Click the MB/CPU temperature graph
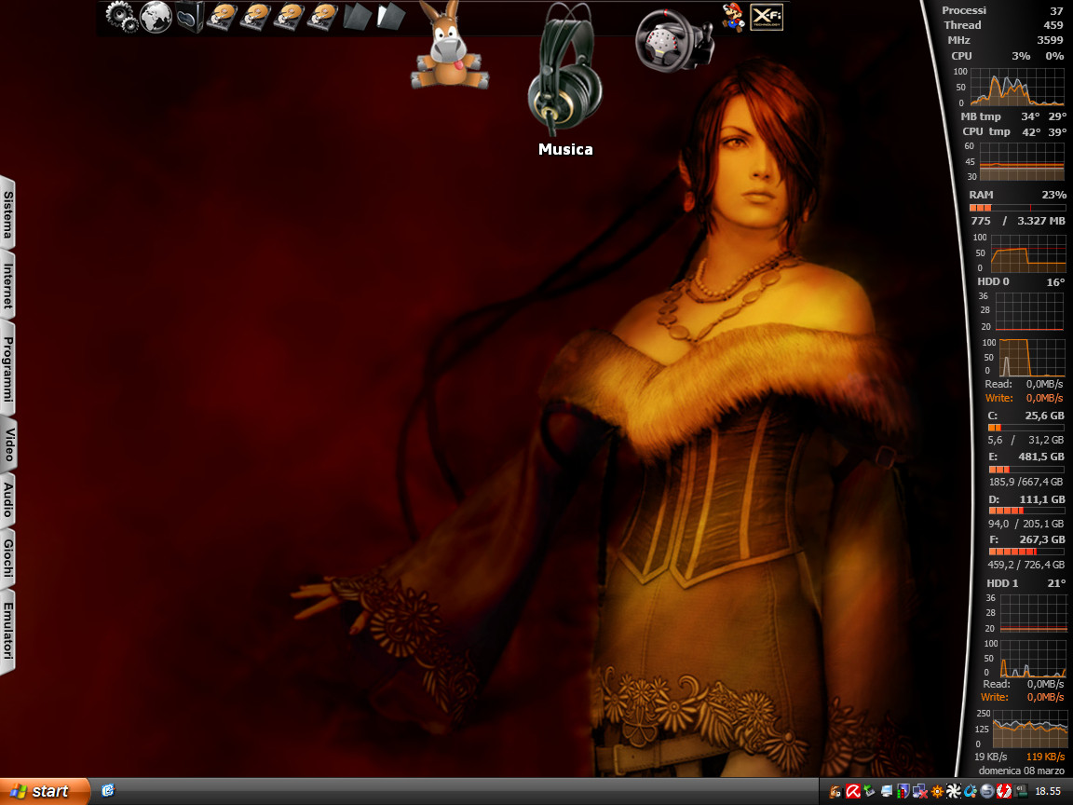The height and width of the screenshot is (805, 1073). 1022,161
